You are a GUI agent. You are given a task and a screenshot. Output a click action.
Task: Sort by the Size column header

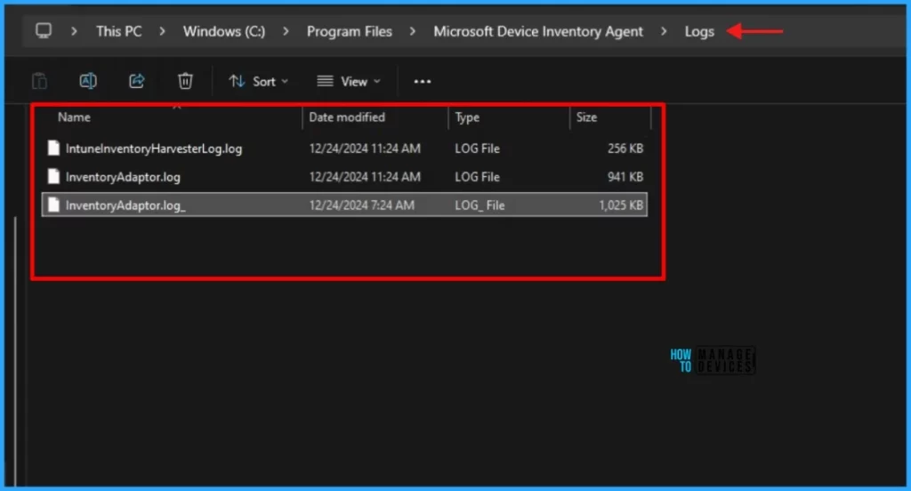(586, 117)
